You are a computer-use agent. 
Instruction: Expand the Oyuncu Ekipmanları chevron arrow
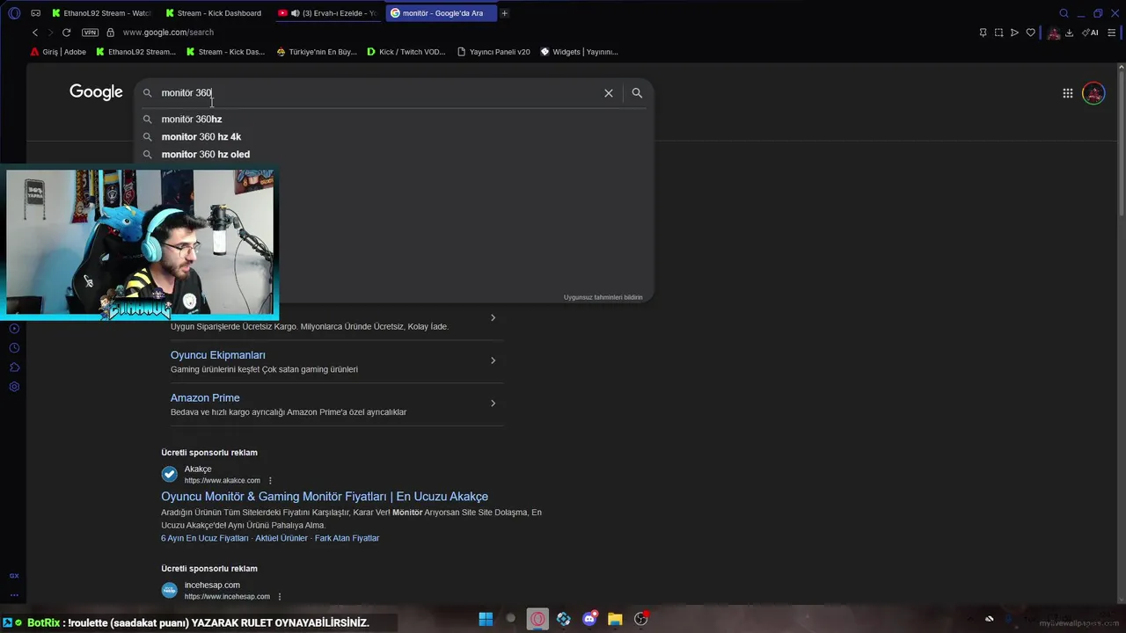point(493,360)
